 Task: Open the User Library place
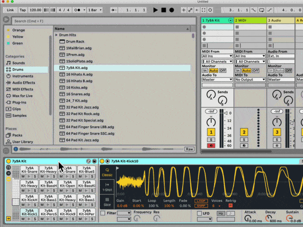click(23, 142)
